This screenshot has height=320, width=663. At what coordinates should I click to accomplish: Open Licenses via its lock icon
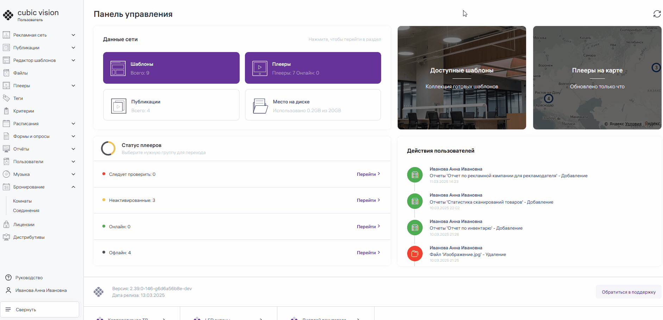(6, 225)
